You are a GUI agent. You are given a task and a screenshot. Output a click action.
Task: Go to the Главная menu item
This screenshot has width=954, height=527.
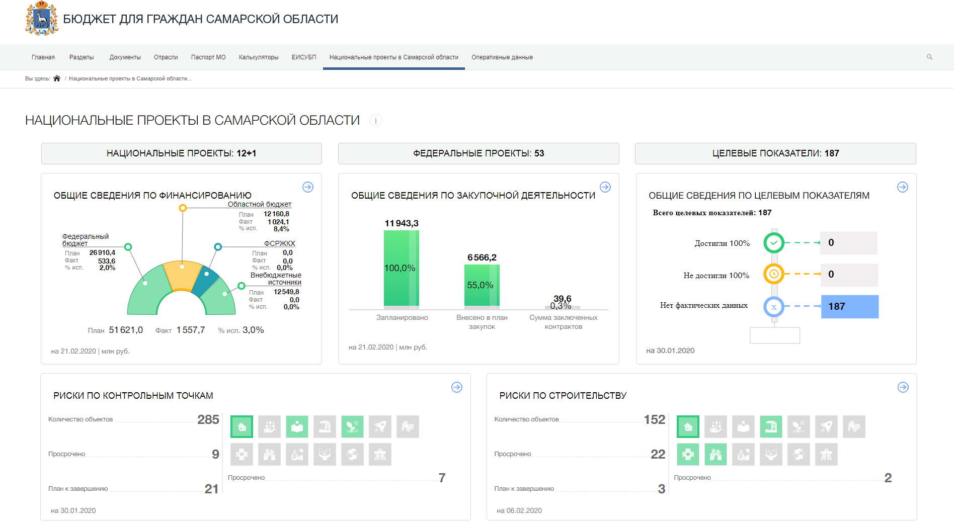(x=43, y=57)
